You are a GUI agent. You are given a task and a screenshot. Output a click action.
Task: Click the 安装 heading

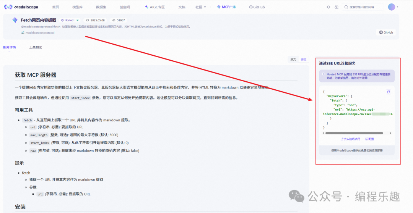[x=20, y=207]
